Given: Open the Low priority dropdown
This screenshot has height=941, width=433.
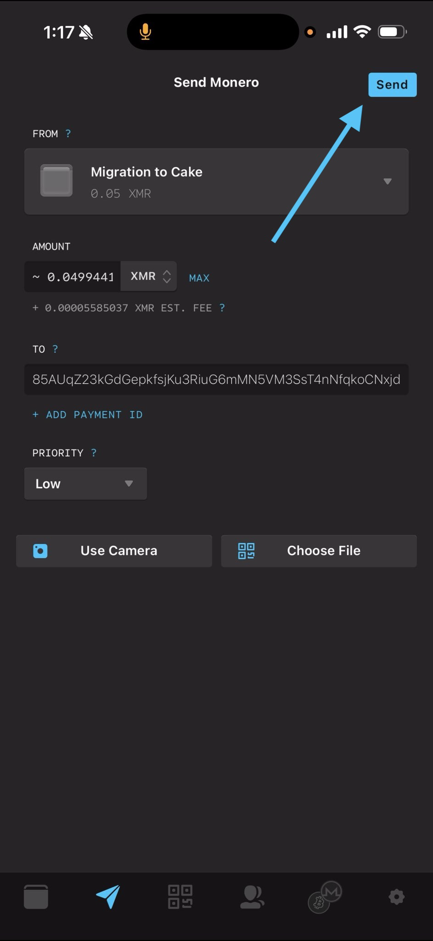Looking at the screenshot, I should 85,484.
